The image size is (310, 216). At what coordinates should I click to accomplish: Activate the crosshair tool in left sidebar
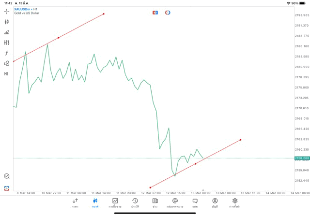(6, 12)
